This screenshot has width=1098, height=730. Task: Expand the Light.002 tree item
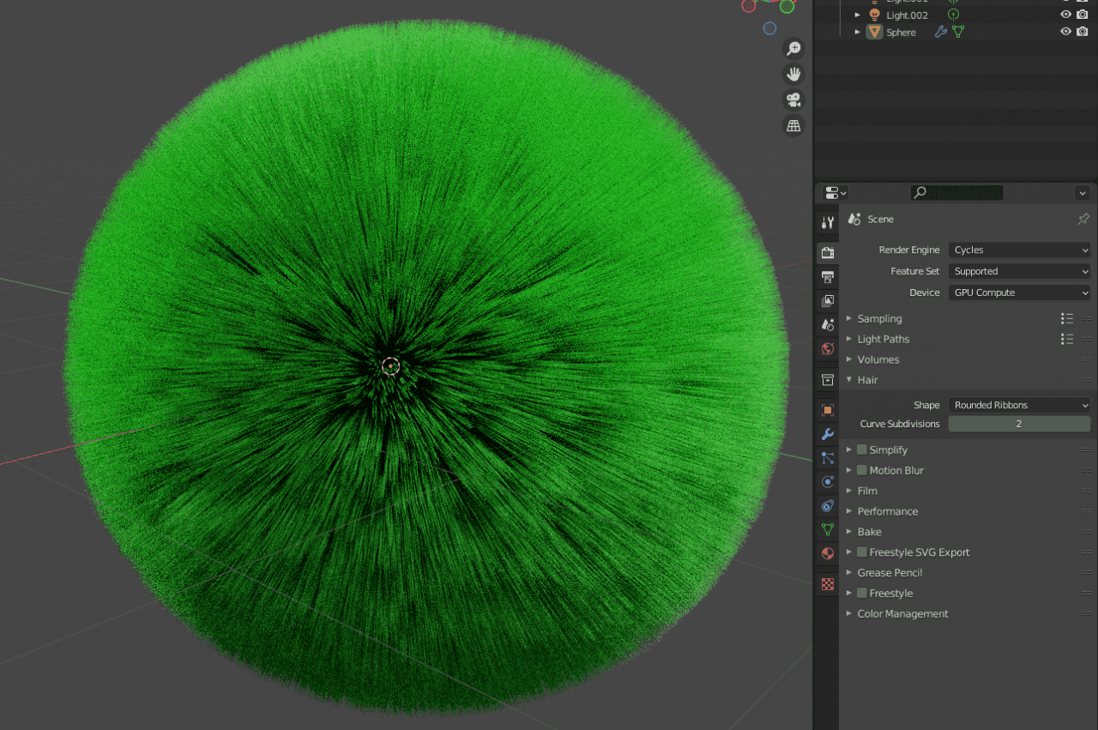pyautogui.click(x=857, y=15)
